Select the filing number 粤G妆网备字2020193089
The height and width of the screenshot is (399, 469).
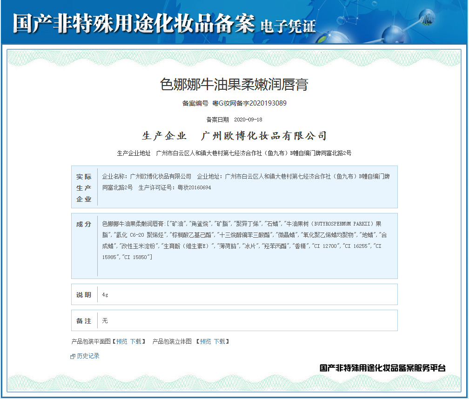pos(249,103)
